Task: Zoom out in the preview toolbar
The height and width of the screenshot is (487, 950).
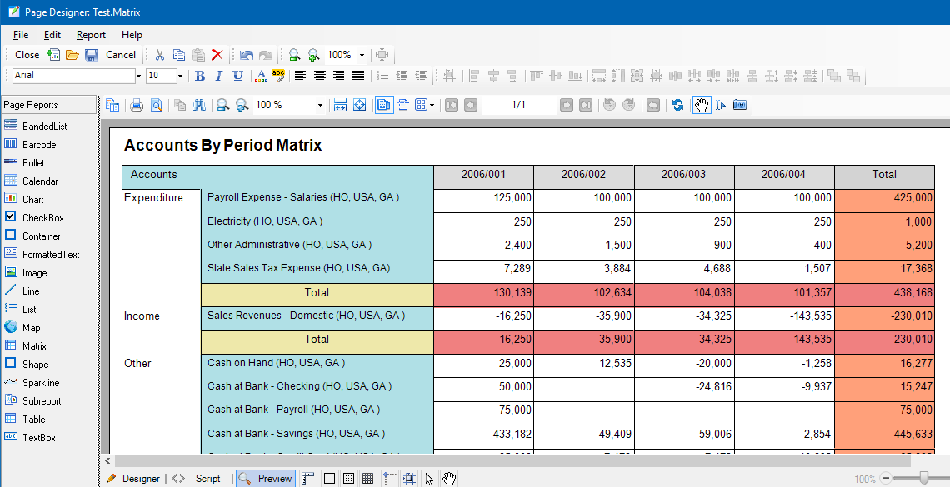Action: click(223, 105)
